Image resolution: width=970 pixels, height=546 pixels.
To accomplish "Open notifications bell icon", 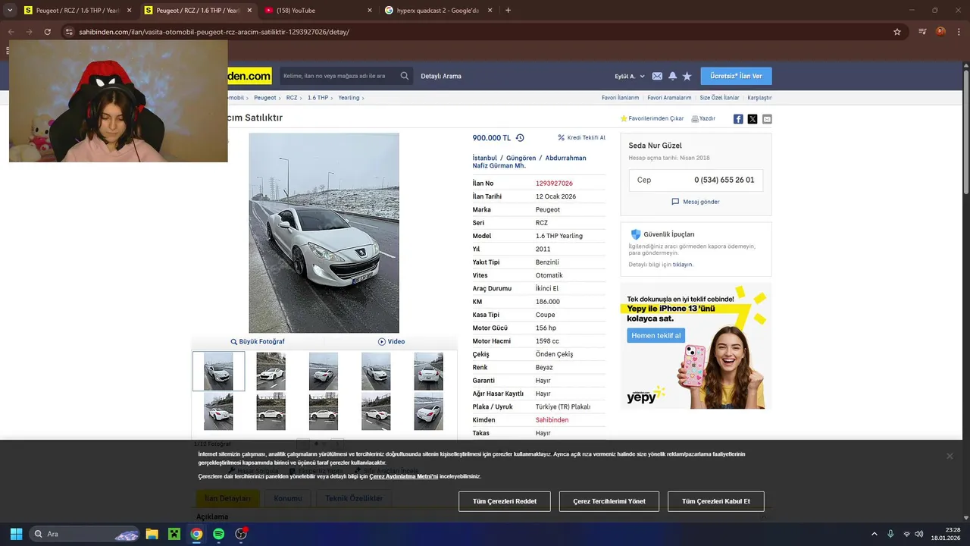I will [x=672, y=76].
